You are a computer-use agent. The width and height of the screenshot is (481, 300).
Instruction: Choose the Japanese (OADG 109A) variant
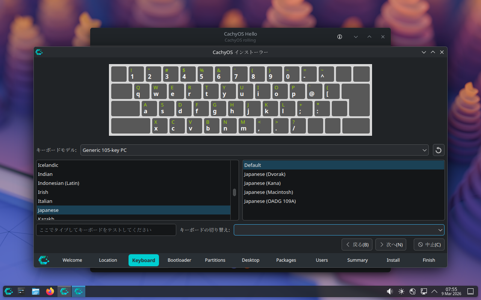pyautogui.click(x=343, y=201)
